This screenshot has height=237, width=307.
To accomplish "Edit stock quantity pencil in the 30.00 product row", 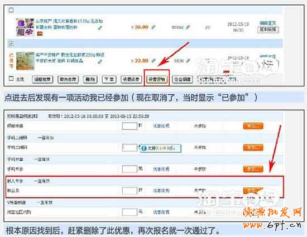I will pos(188,27).
